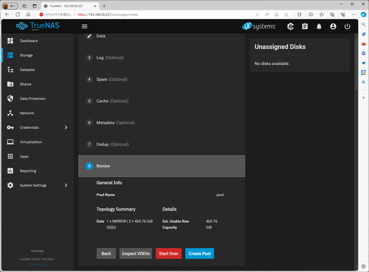
Task: Click the Reporting chart icon
Action: coord(10,171)
